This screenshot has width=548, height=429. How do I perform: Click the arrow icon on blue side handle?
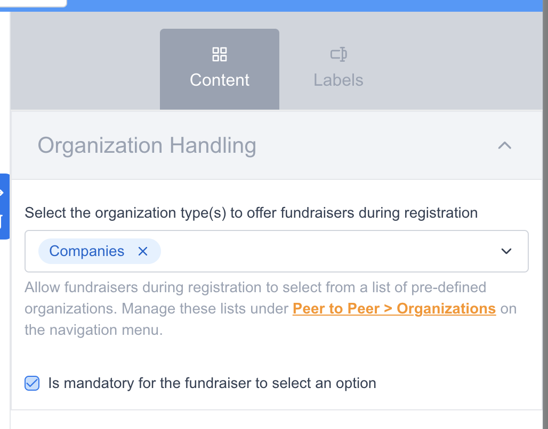(x=2, y=193)
